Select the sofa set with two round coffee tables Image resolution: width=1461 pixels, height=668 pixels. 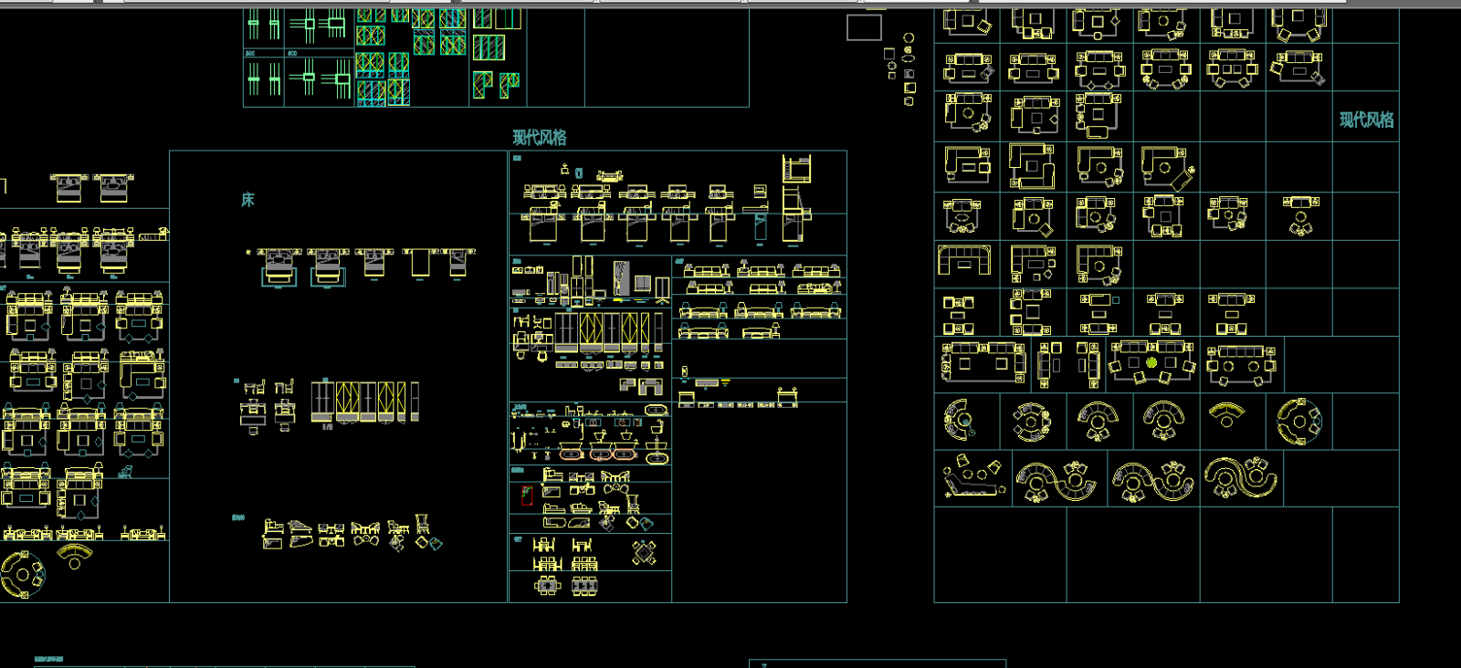click(x=1241, y=365)
